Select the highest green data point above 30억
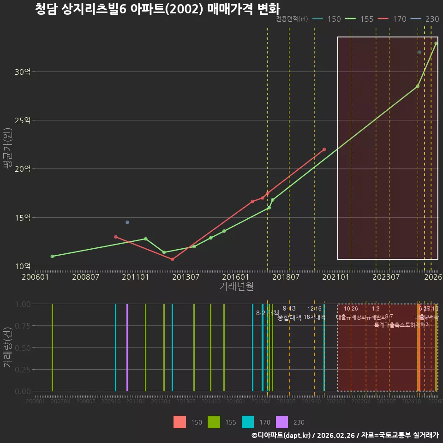The width and height of the screenshot is (443, 443). tap(436, 43)
